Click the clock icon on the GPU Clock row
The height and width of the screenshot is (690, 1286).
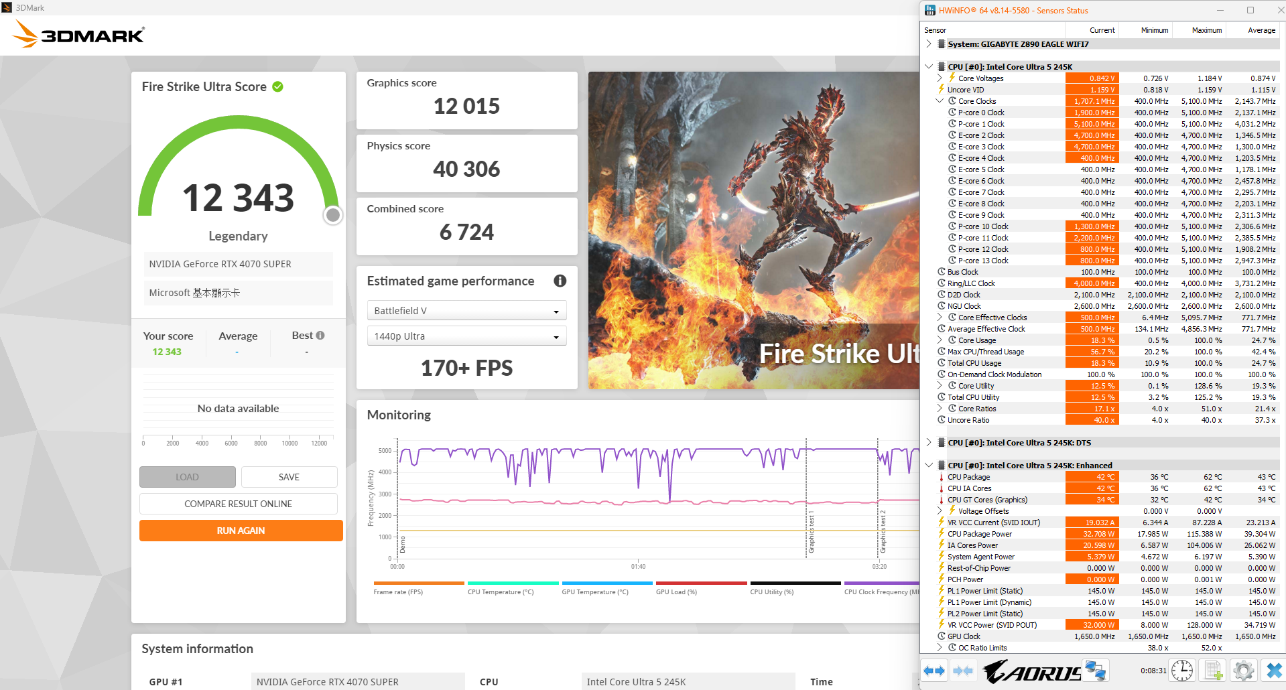click(x=941, y=636)
